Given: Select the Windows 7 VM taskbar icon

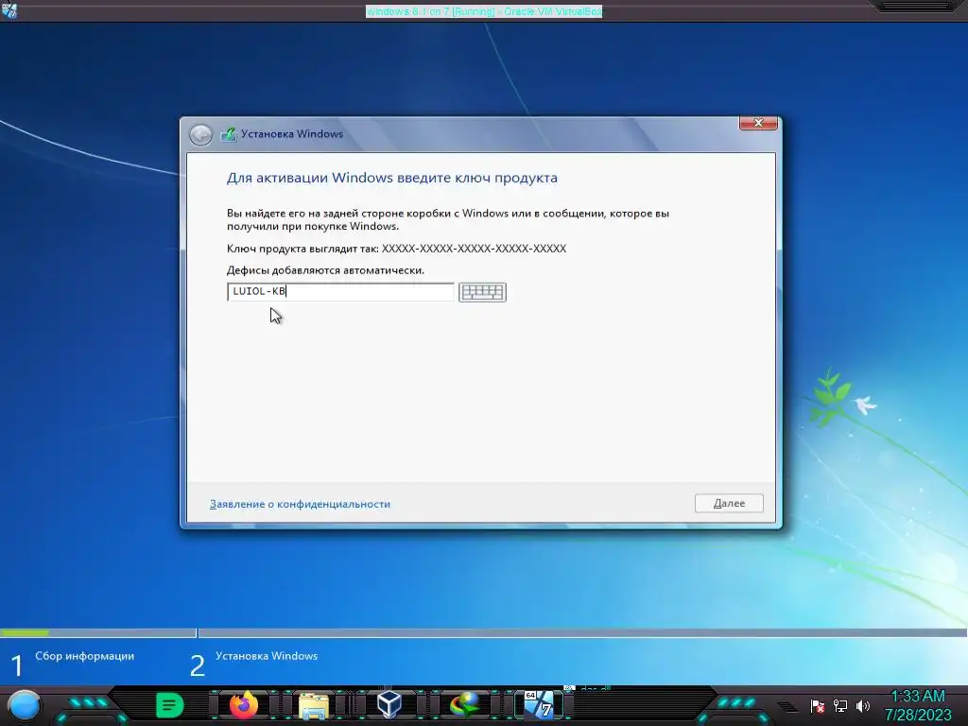Looking at the screenshot, I should [539, 705].
